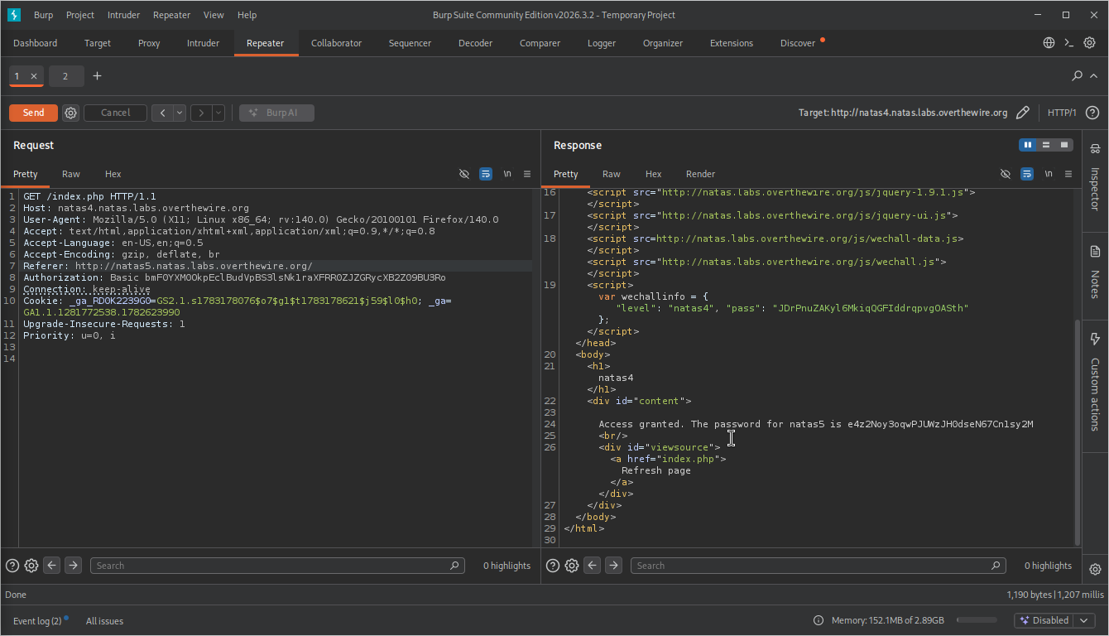The height and width of the screenshot is (636, 1109).
Task: Jump to previous Response search match
Action: pyautogui.click(x=593, y=566)
